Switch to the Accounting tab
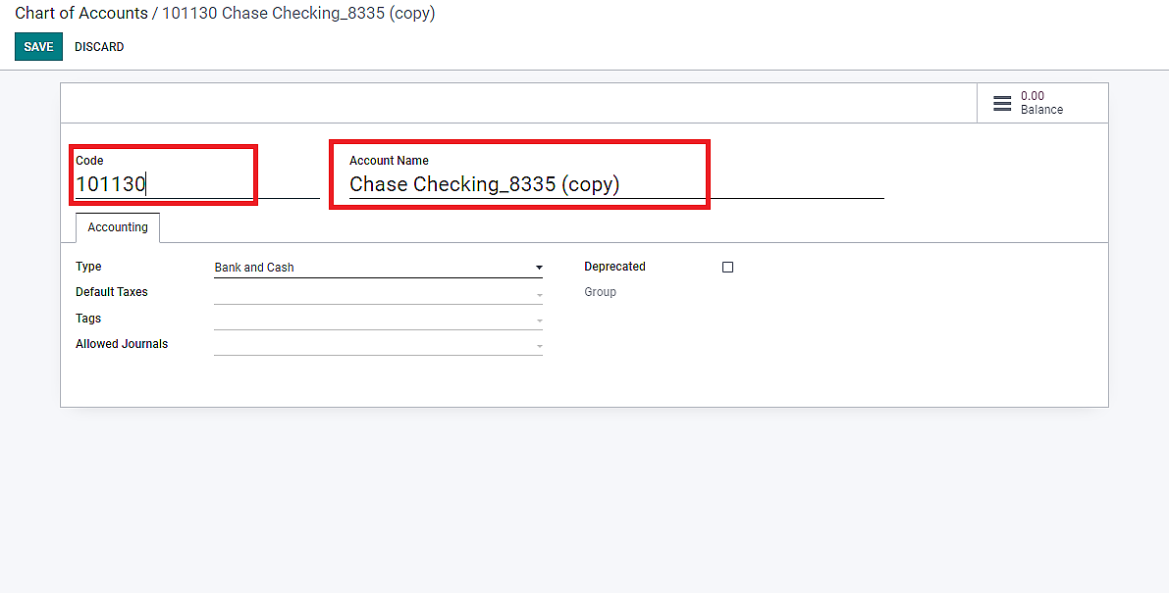Image resolution: width=1169 pixels, height=593 pixels. pyautogui.click(x=118, y=227)
